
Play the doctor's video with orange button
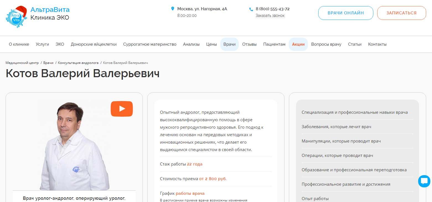122,109
